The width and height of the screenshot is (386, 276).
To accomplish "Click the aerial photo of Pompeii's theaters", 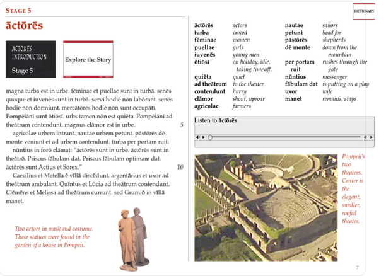I will pos(266,207).
